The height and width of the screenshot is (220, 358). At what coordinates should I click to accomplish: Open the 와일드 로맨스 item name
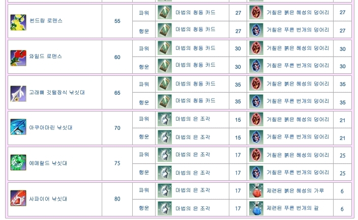click(46, 57)
